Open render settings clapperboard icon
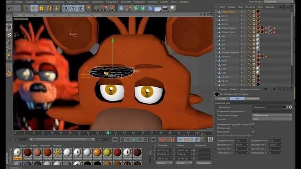This screenshot has width=301, height=169. [x=111, y=8]
